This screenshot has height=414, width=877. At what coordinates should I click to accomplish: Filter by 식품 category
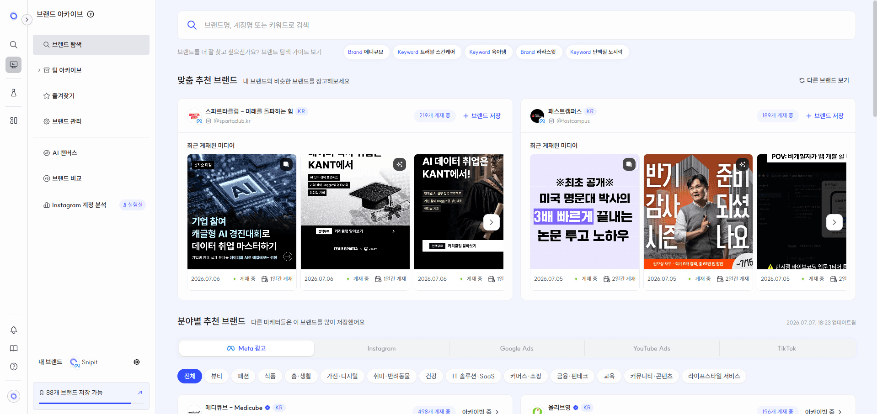[270, 376]
